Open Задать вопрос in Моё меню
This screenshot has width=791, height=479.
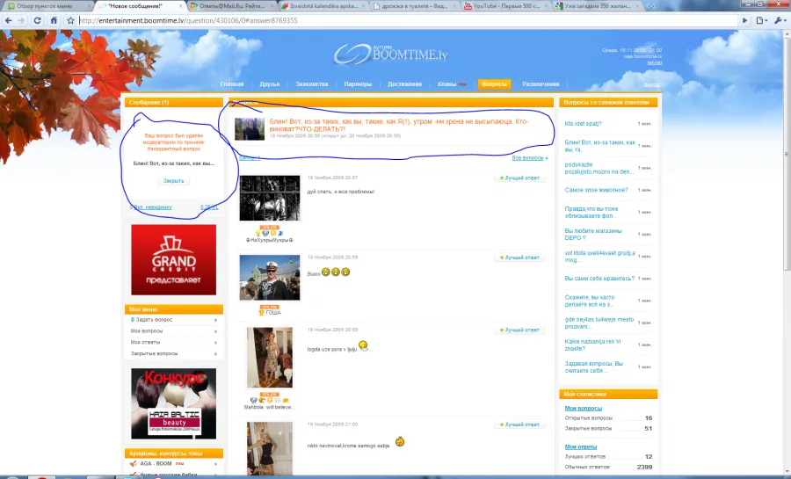(154, 320)
